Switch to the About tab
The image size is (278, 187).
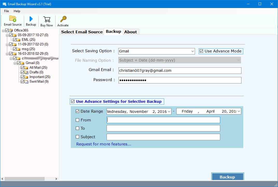click(130, 32)
